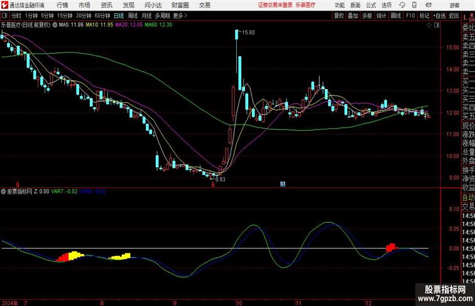
Task: Open the 行情 menu
Action: 62,5
